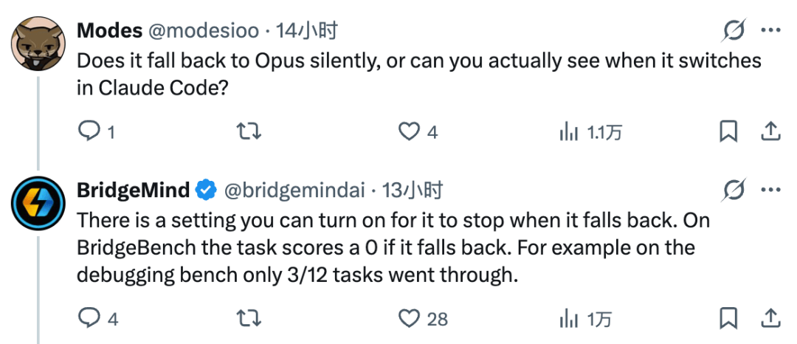Visit the @bridgemindai handle link
This screenshot has width=797, height=344.
coord(294,190)
